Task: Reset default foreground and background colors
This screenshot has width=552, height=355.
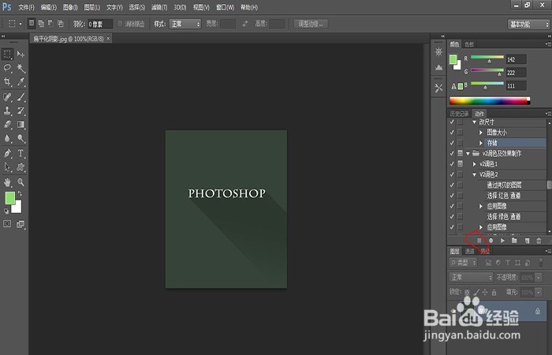Action: click(x=6, y=211)
